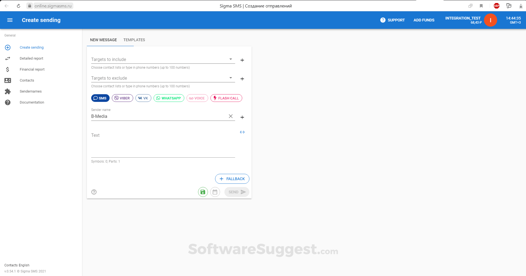526x276 pixels.
Task: Switch to the FLASH CALL channel
Action: pos(226,98)
